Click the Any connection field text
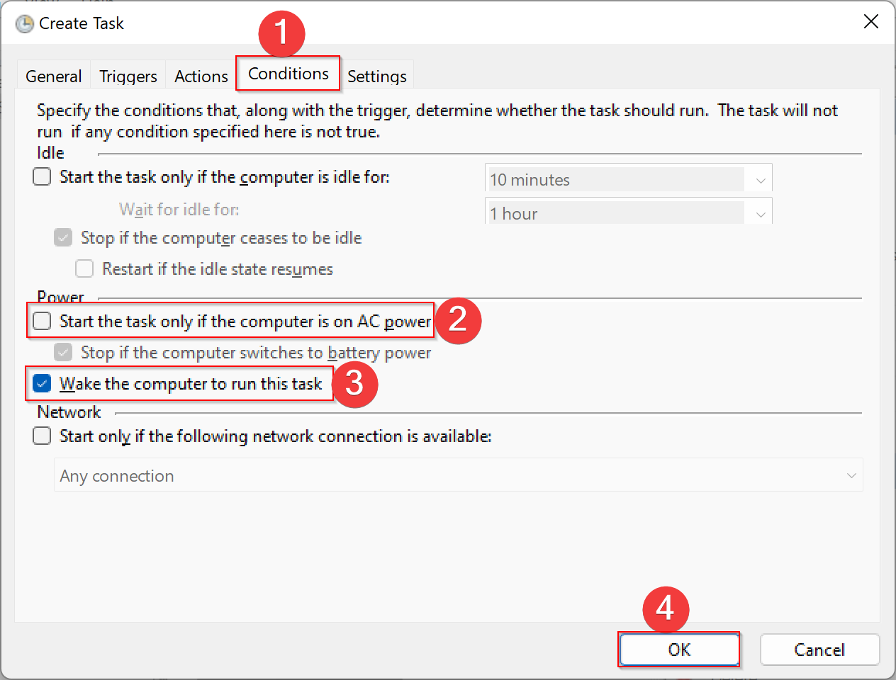 click(117, 476)
